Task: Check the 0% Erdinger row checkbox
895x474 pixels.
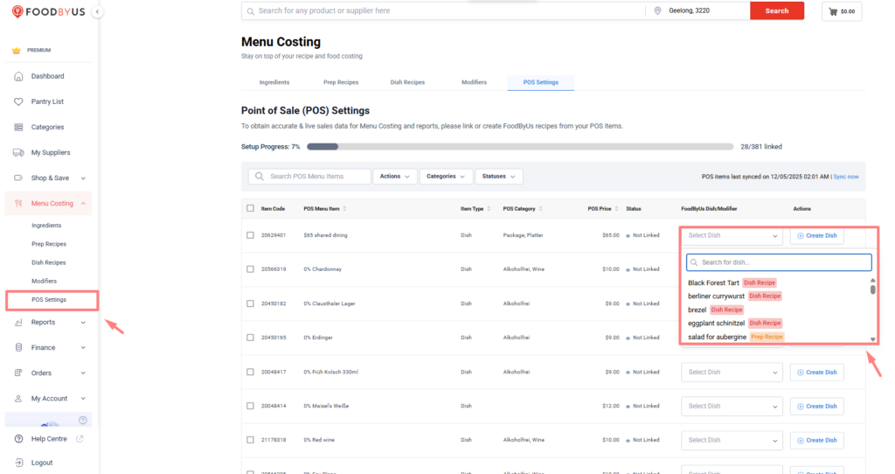Action: (x=250, y=338)
